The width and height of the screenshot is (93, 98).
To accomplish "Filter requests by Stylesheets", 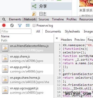I will (72, 31).
